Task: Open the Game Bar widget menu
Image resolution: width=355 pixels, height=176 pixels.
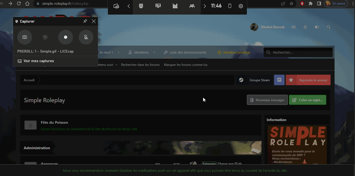Action: (116, 6)
